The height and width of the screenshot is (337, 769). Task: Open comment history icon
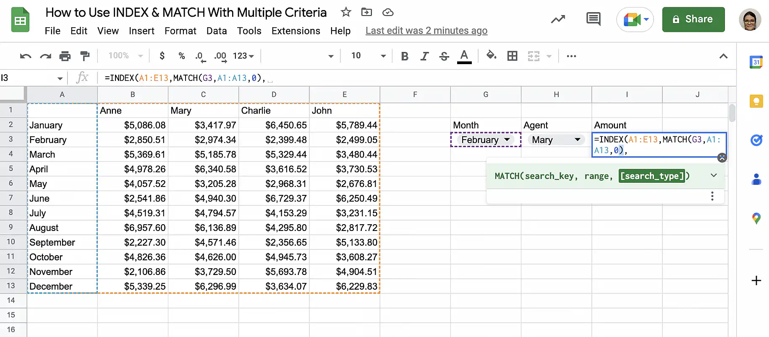[x=593, y=19]
